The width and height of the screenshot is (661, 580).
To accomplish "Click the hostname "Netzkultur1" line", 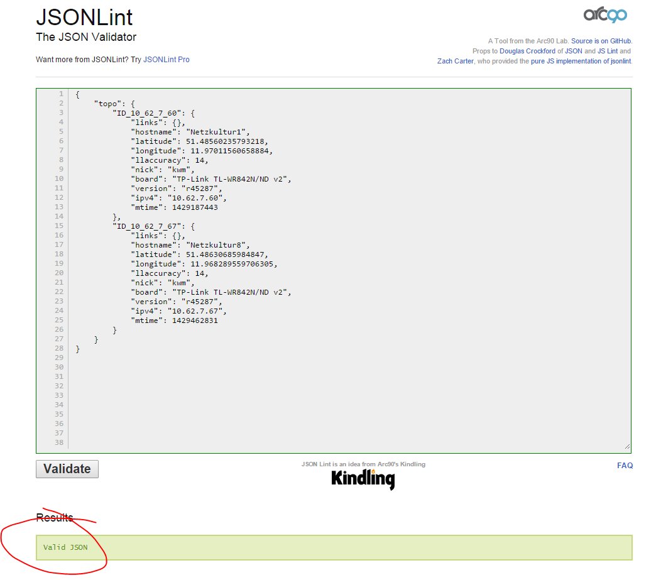I will tap(190, 132).
